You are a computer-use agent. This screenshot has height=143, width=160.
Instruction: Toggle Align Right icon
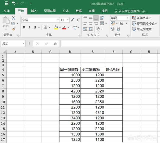(96, 23)
